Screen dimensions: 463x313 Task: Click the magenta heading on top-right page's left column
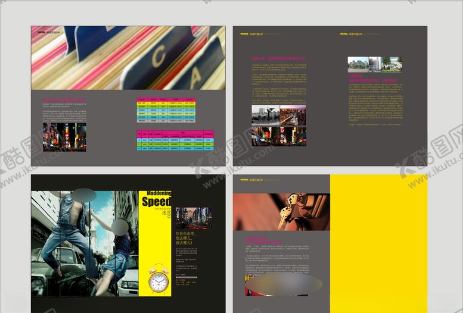point(278,59)
